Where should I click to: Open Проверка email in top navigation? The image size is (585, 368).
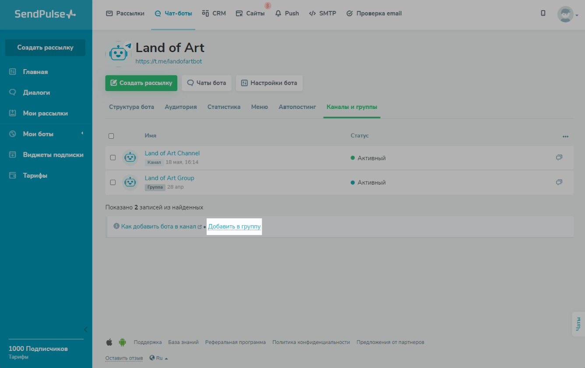(x=374, y=14)
